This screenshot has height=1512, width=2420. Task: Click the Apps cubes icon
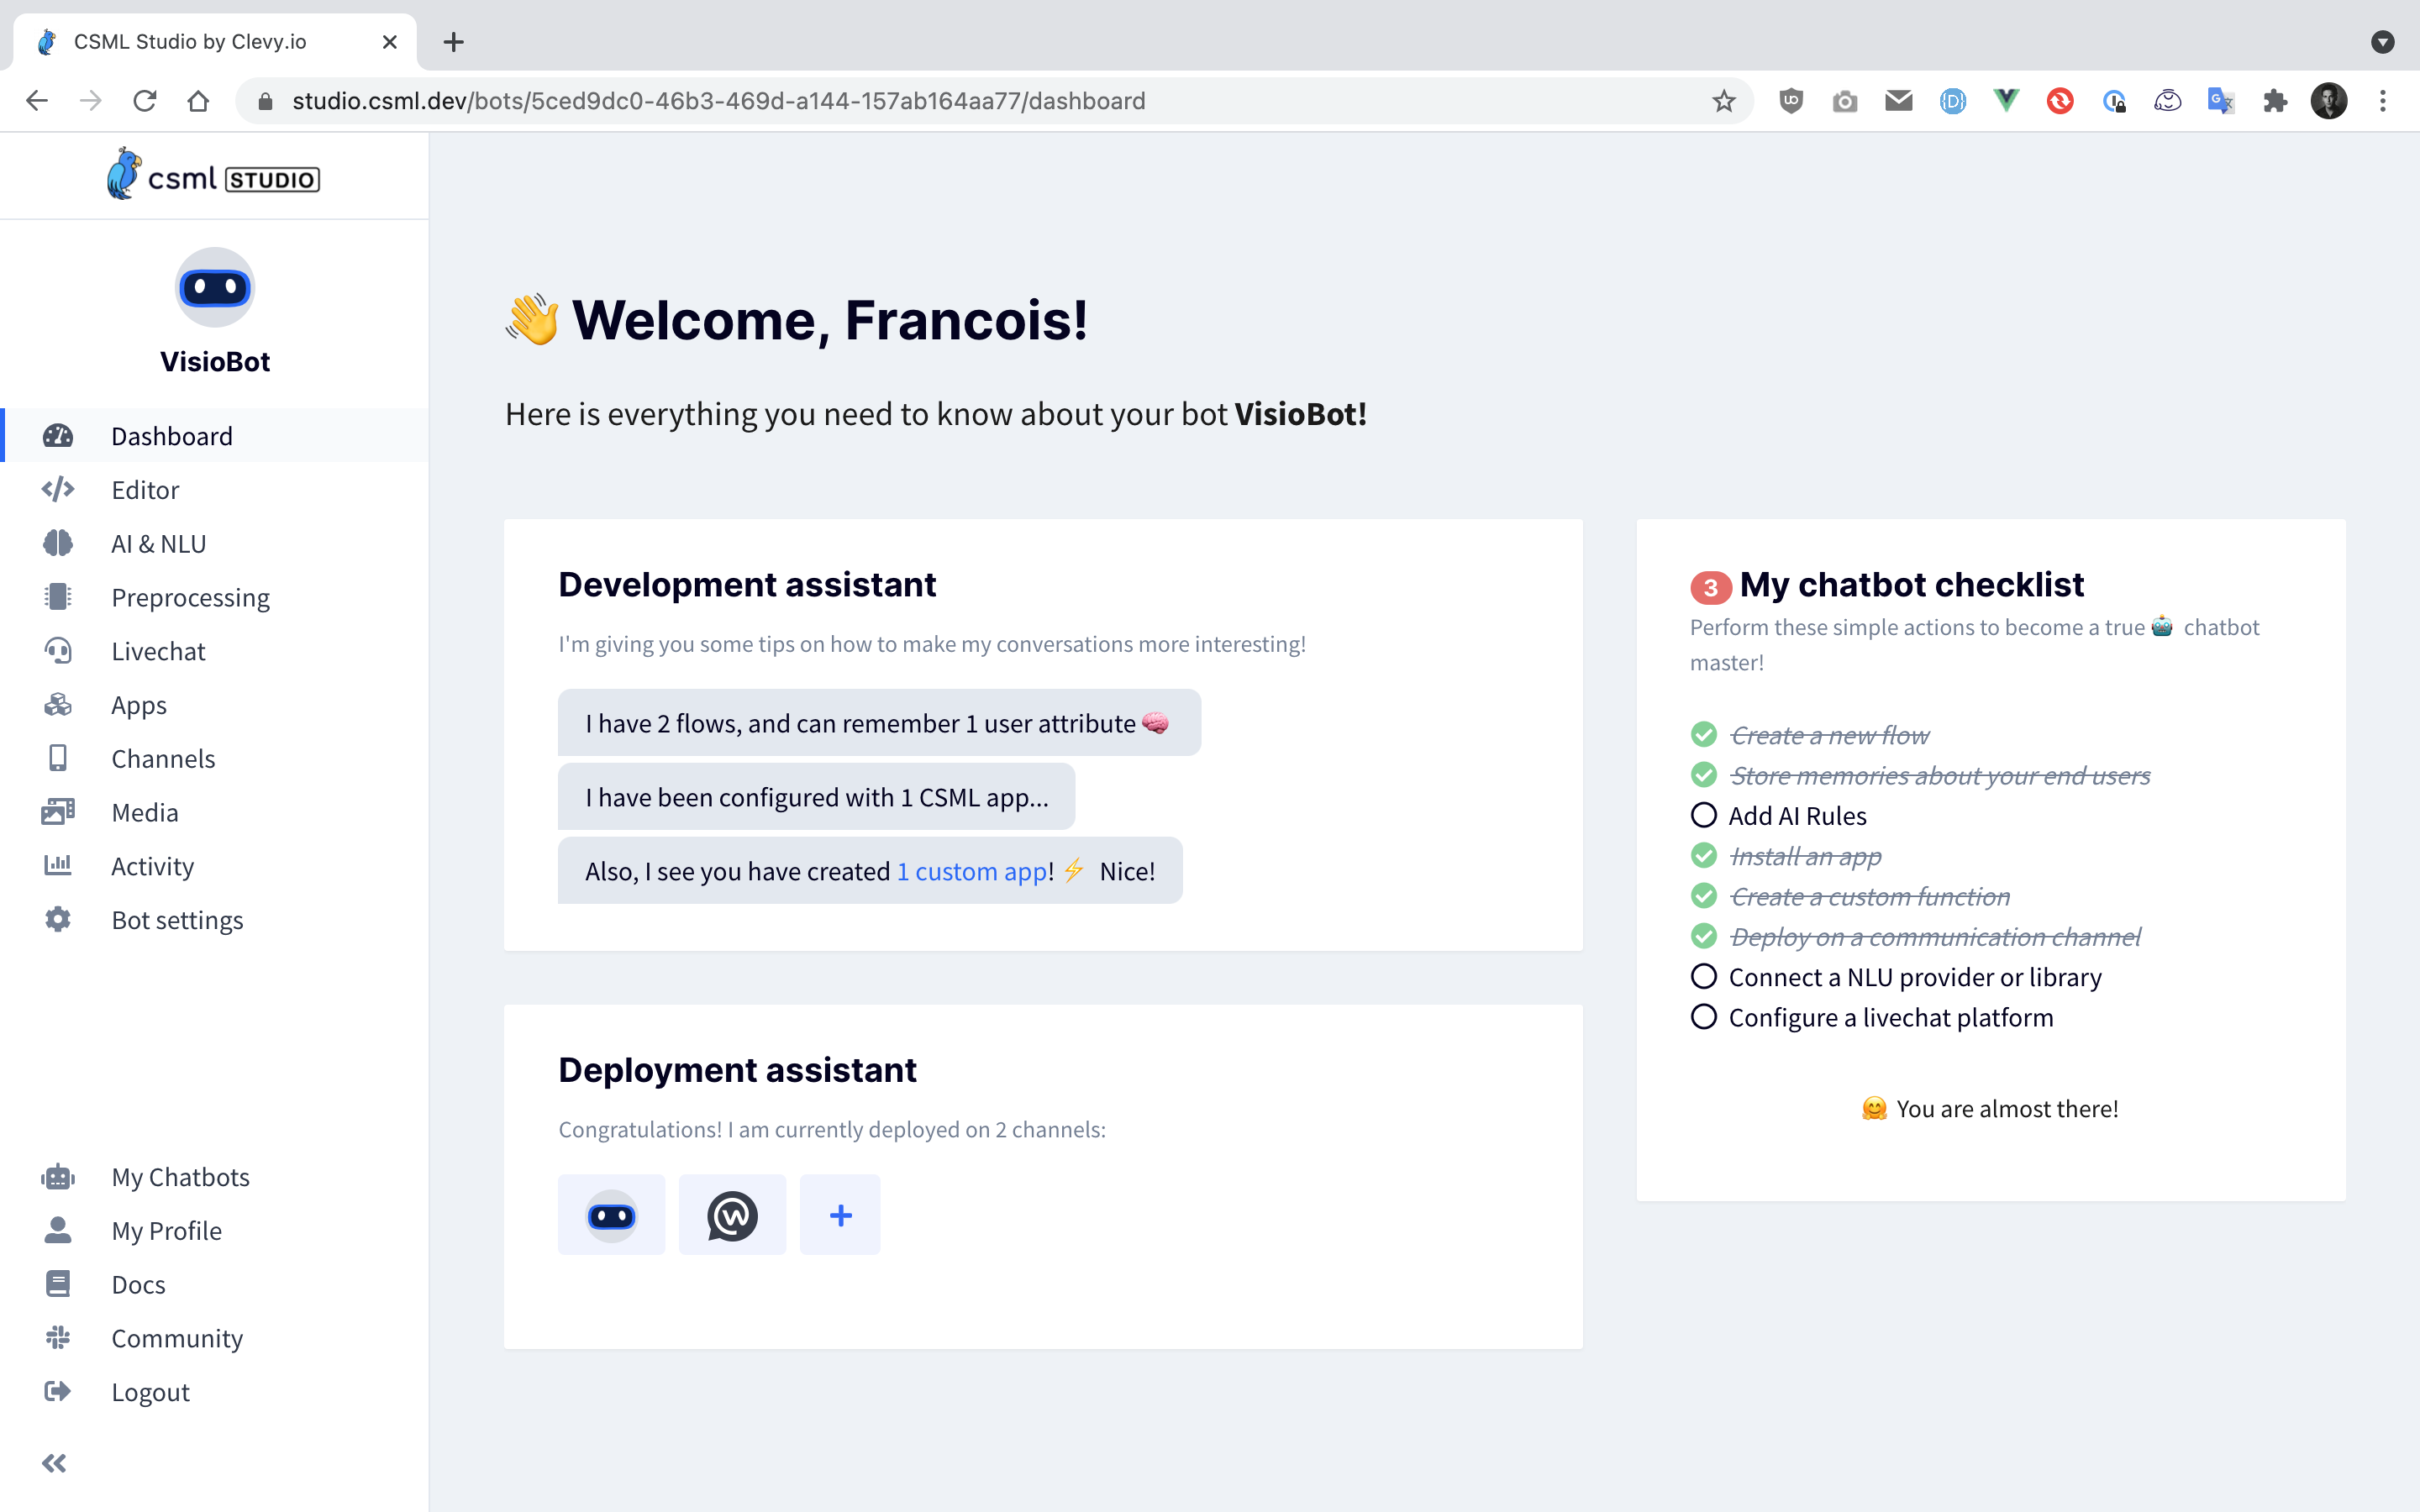[58, 705]
